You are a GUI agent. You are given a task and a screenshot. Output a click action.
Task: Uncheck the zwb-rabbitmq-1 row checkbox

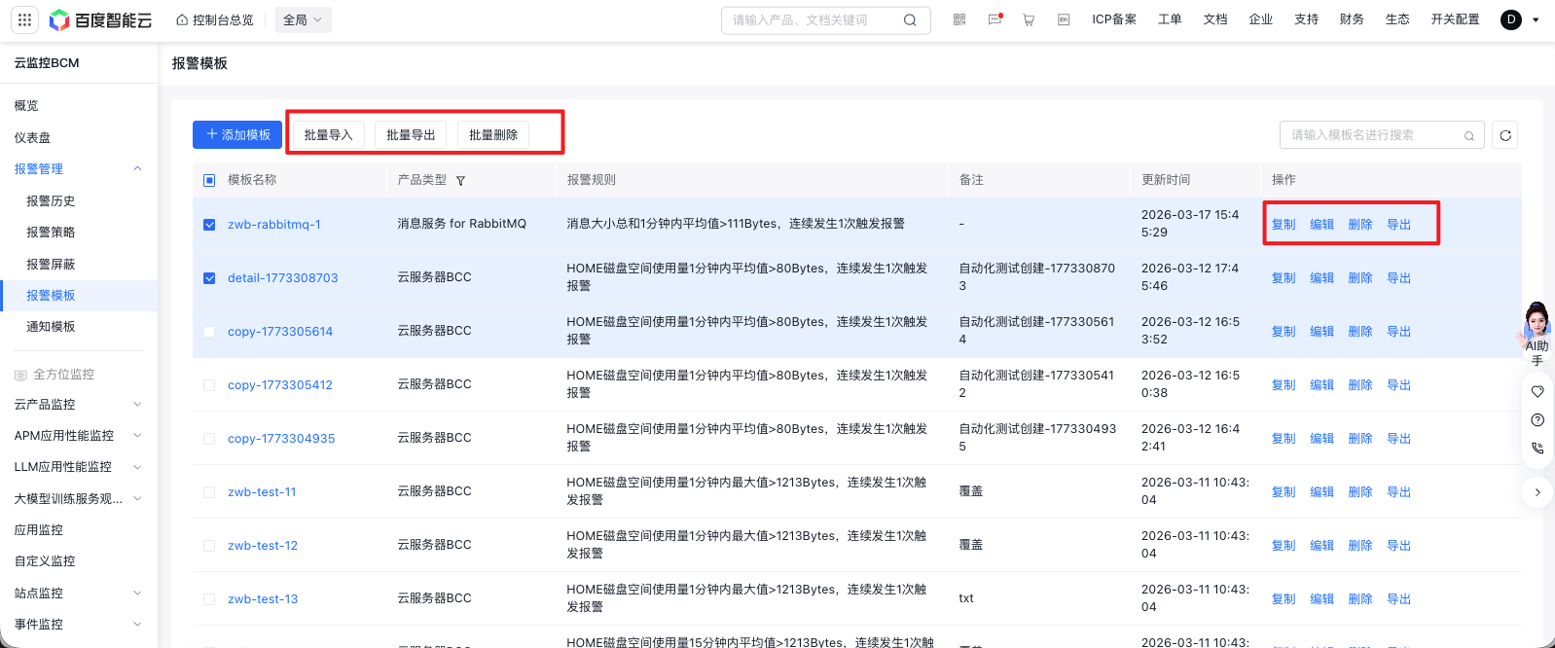[x=209, y=225]
